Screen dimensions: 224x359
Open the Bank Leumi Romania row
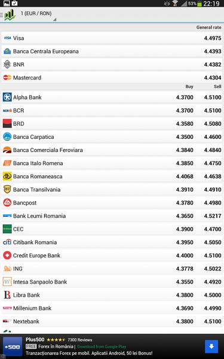pyautogui.click(x=112, y=216)
